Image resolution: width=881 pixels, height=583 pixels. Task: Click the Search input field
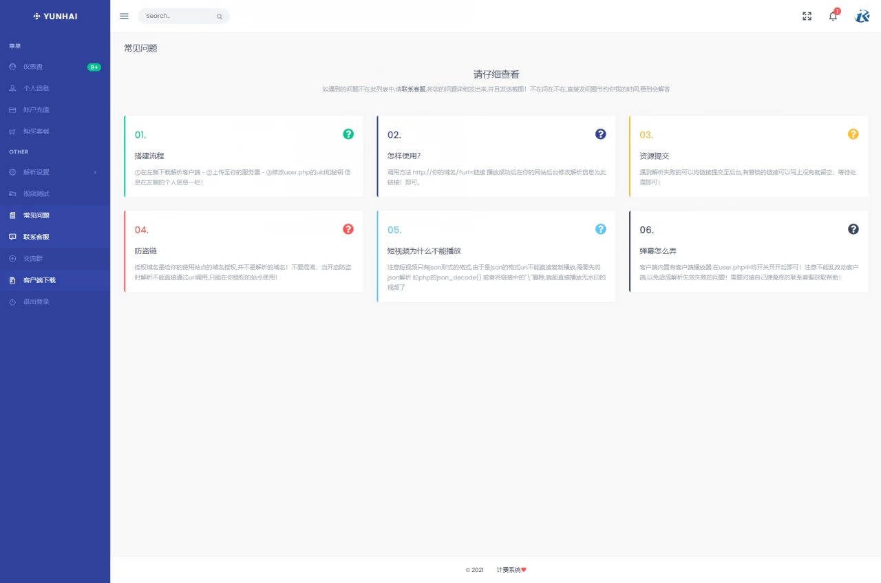[179, 16]
